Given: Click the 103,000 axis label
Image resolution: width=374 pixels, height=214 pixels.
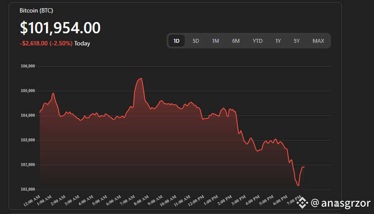Looking at the screenshot, I should click(28, 140).
